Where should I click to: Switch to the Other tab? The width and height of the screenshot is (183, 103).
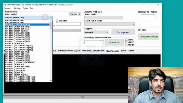[x=131, y=51]
